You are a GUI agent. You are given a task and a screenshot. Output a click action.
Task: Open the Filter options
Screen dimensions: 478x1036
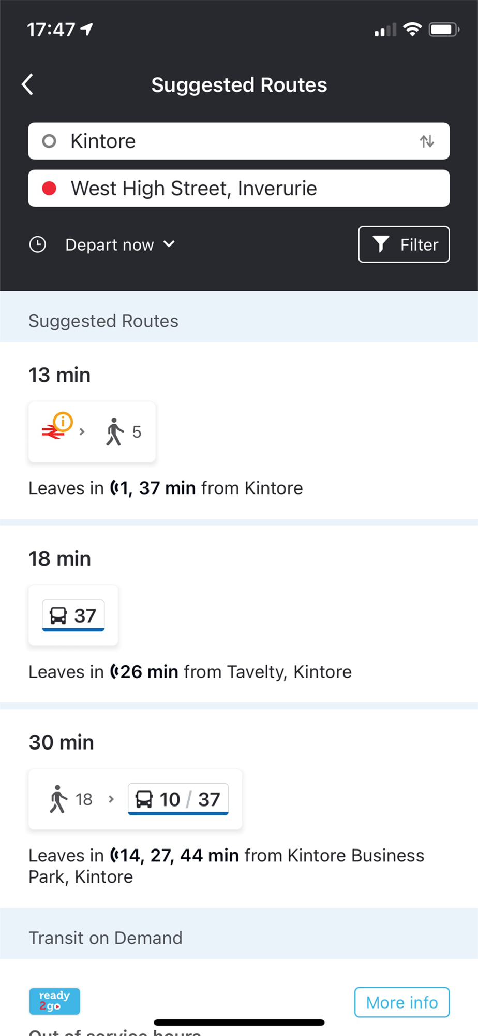404,244
